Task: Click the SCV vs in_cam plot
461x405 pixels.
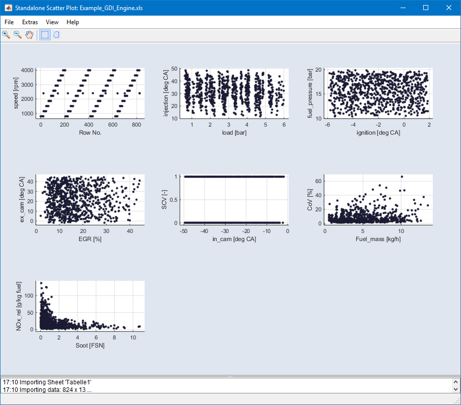Action: point(234,200)
